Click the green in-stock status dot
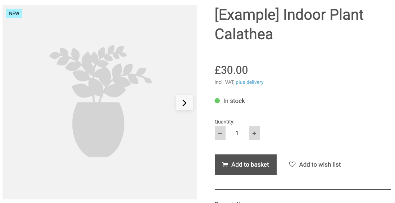 click(x=217, y=101)
